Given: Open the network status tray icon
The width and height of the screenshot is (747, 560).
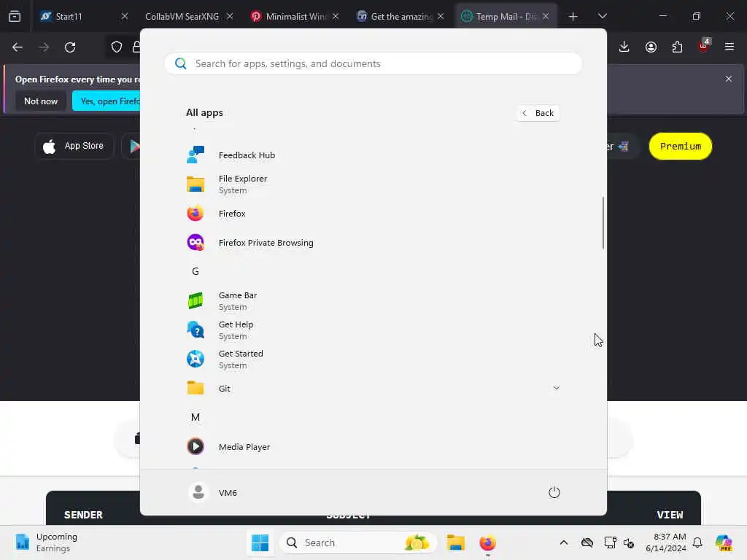Looking at the screenshot, I should click(x=611, y=542).
